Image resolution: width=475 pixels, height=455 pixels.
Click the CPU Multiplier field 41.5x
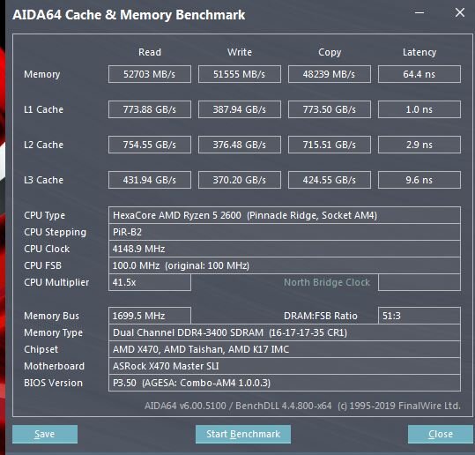(150, 282)
